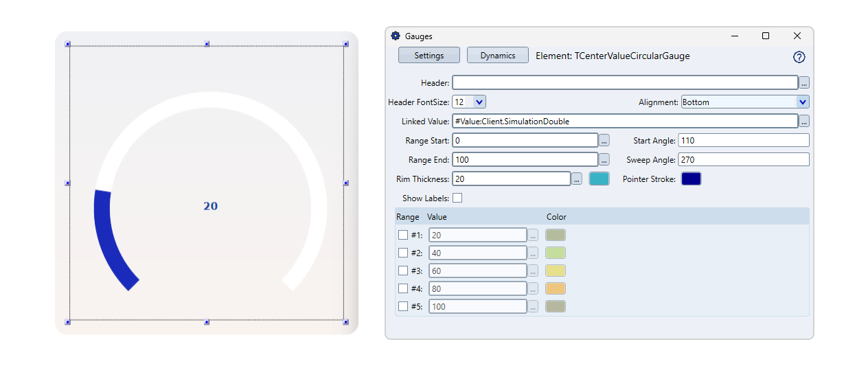Screen dimensions: 868x366
Task: Click into the Start Angle input field
Action: pyautogui.click(x=743, y=141)
